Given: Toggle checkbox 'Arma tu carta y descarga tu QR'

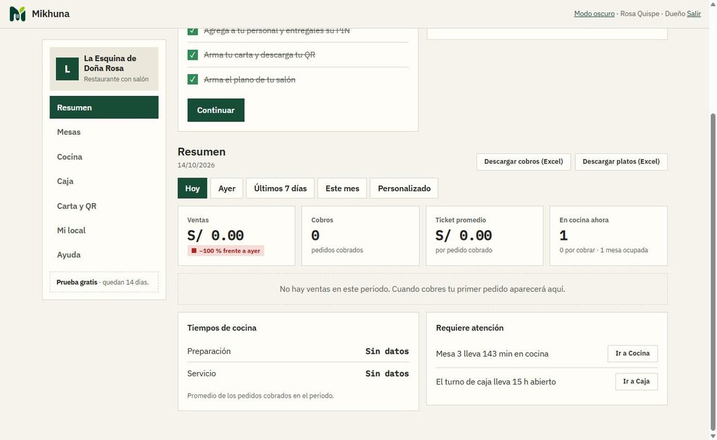Looking at the screenshot, I should 192,55.
